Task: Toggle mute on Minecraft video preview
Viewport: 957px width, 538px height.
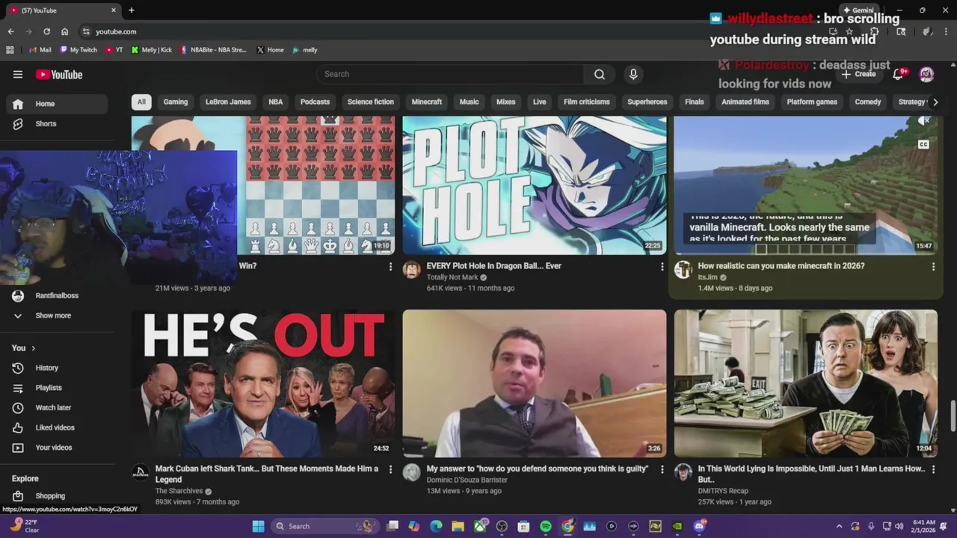Action: click(x=923, y=121)
